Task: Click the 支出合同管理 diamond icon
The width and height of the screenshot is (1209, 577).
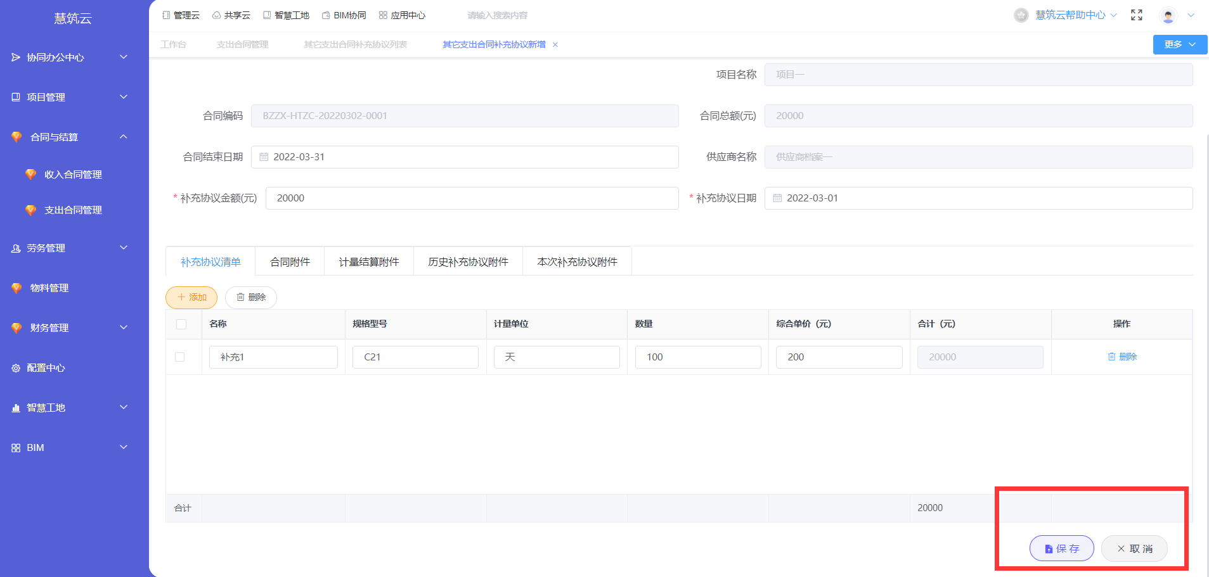Action: click(30, 210)
